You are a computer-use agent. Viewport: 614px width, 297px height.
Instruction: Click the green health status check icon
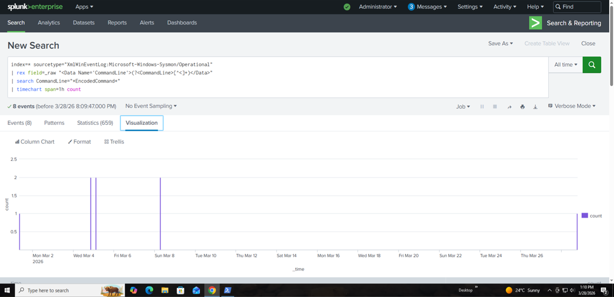point(347,7)
